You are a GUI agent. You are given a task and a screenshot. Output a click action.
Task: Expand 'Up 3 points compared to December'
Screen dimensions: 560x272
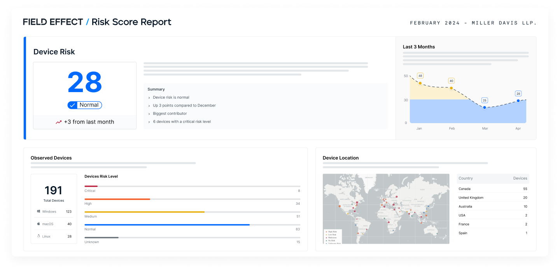coord(182,106)
